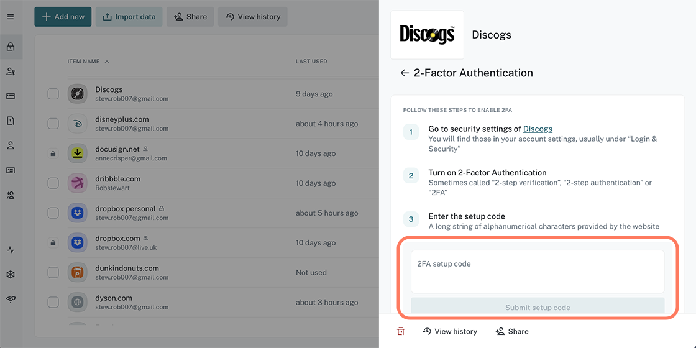Open the Discogs security settings link

click(x=538, y=129)
